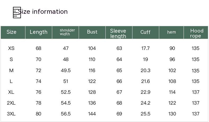Image resolution: width=209 pixels, height=122 pixels.
Task: Click the Hood rope column header
Action: (x=197, y=33)
